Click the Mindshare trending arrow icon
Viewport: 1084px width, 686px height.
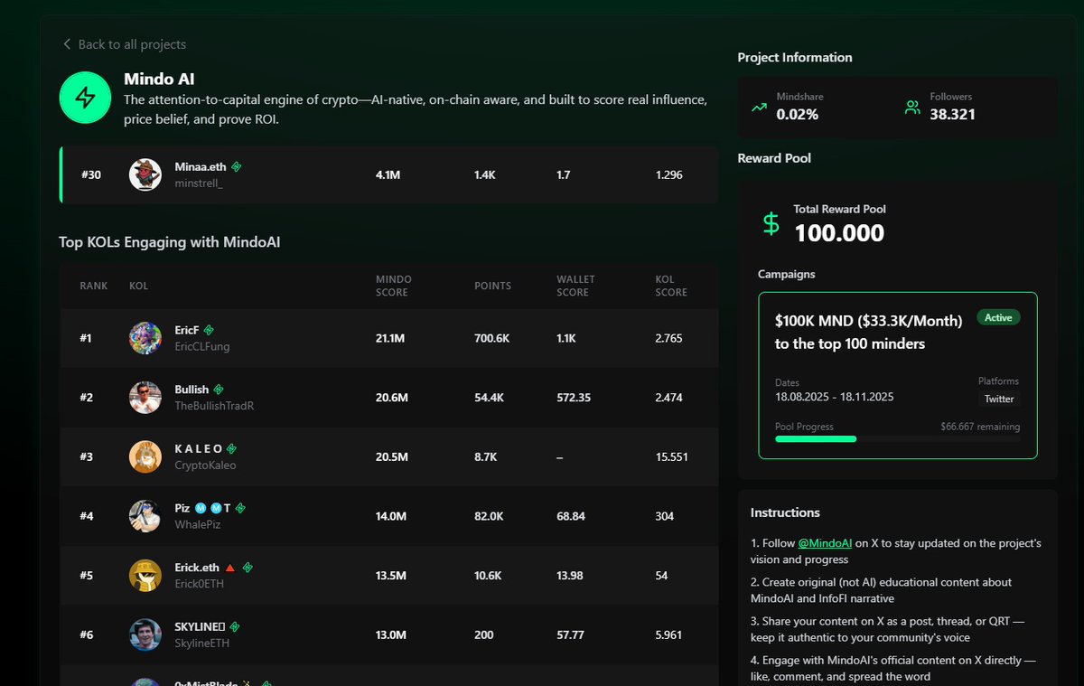click(x=759, y=108)
